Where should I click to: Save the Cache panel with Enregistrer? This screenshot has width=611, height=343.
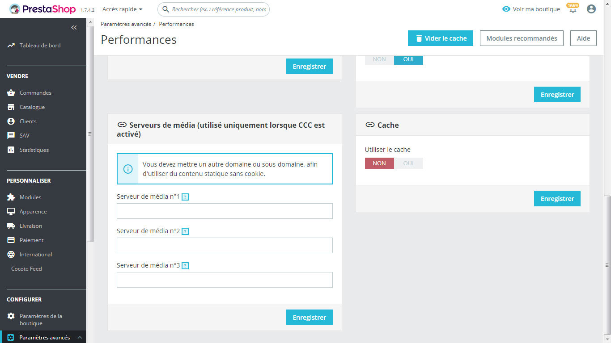(x=557, y=198)
